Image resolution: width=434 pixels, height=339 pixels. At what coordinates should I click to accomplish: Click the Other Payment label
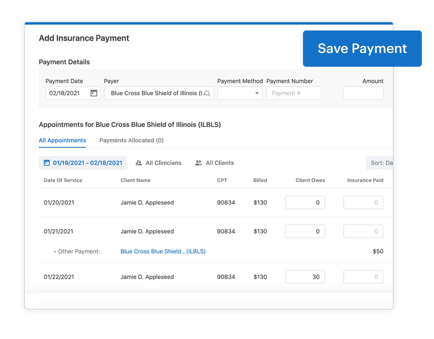(78, 251)
